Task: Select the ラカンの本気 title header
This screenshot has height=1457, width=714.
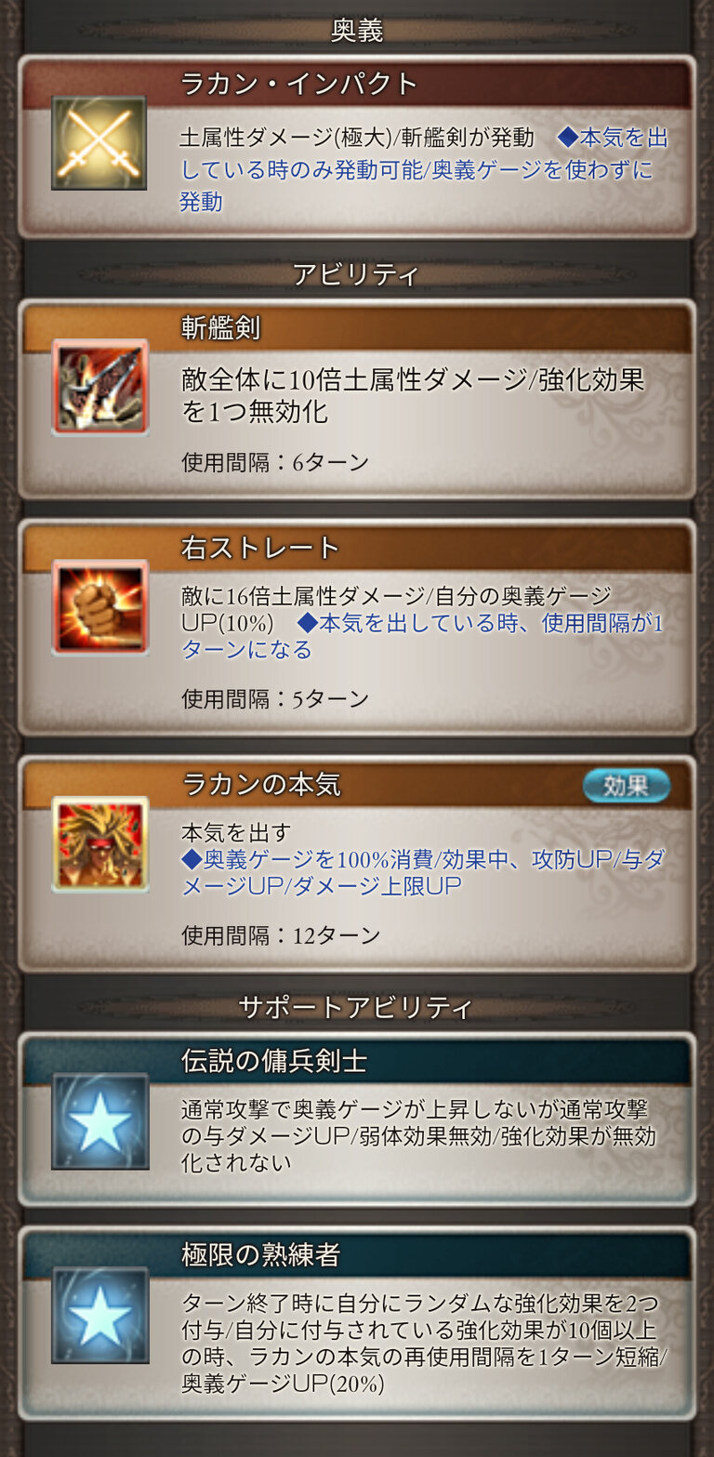Action: click(357, 785)
